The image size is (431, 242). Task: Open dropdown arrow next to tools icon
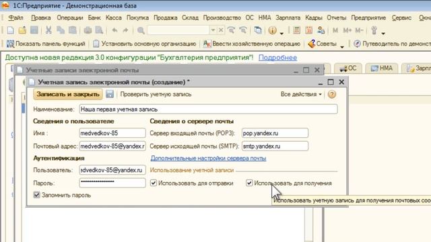(x=383, y=33)
